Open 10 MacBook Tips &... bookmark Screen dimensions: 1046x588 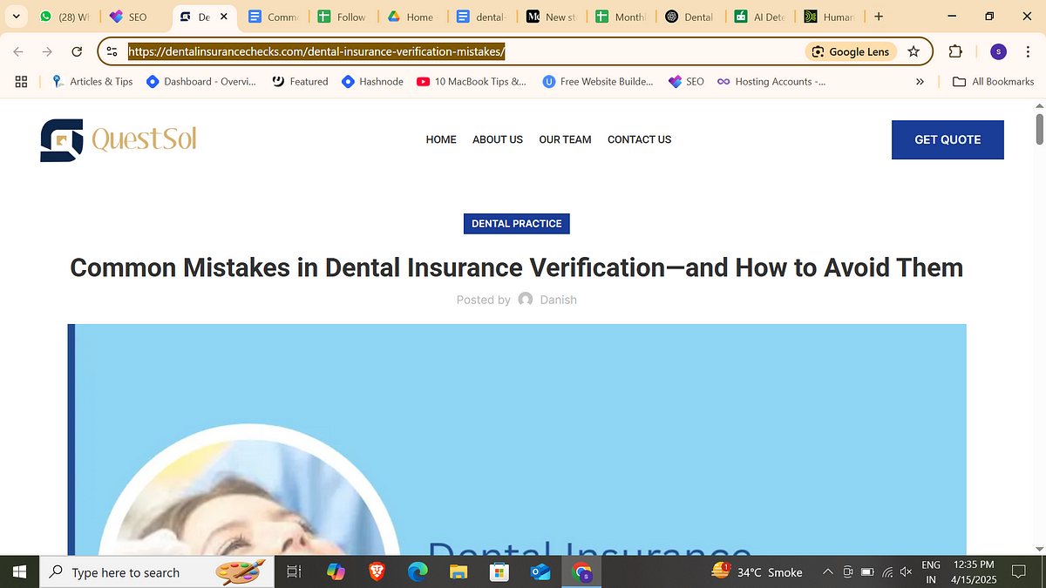pos(472,81)
